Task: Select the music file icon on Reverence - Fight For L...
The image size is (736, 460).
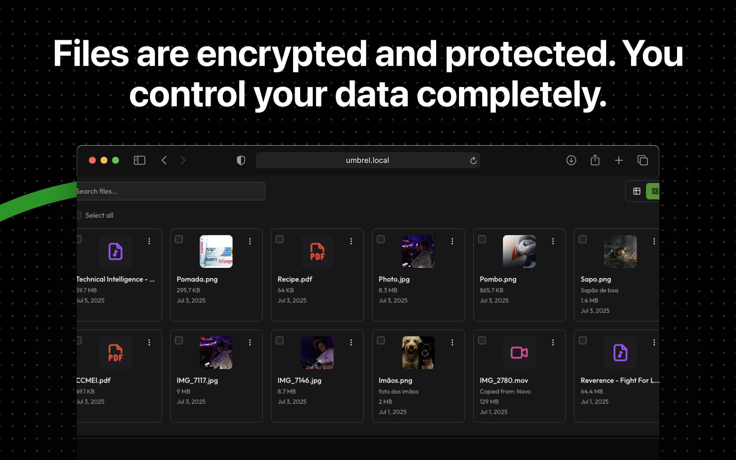Action: [620, 353]
